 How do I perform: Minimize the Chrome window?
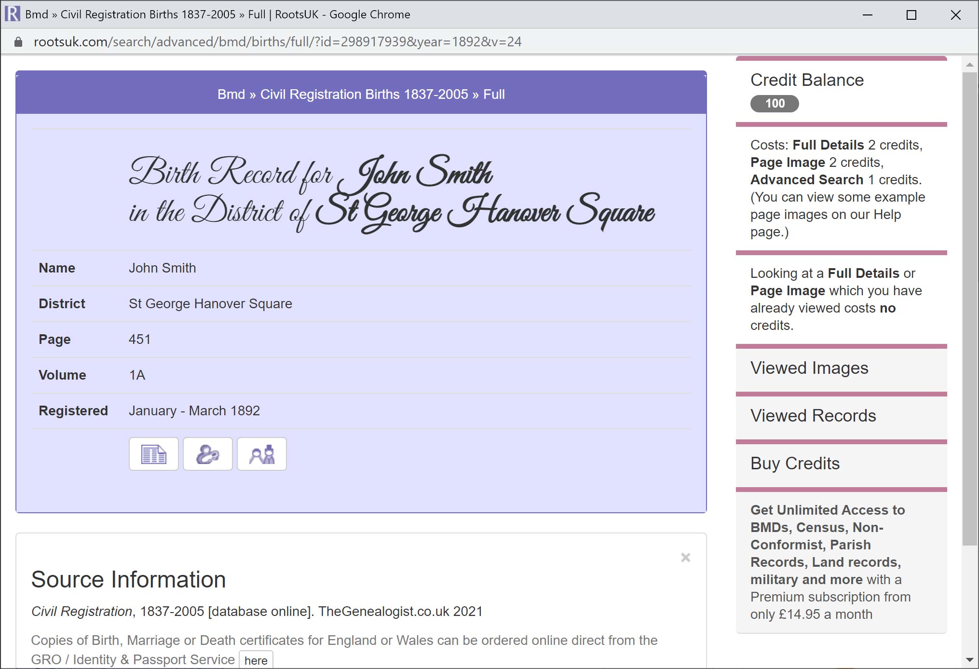tap(868, 15)
